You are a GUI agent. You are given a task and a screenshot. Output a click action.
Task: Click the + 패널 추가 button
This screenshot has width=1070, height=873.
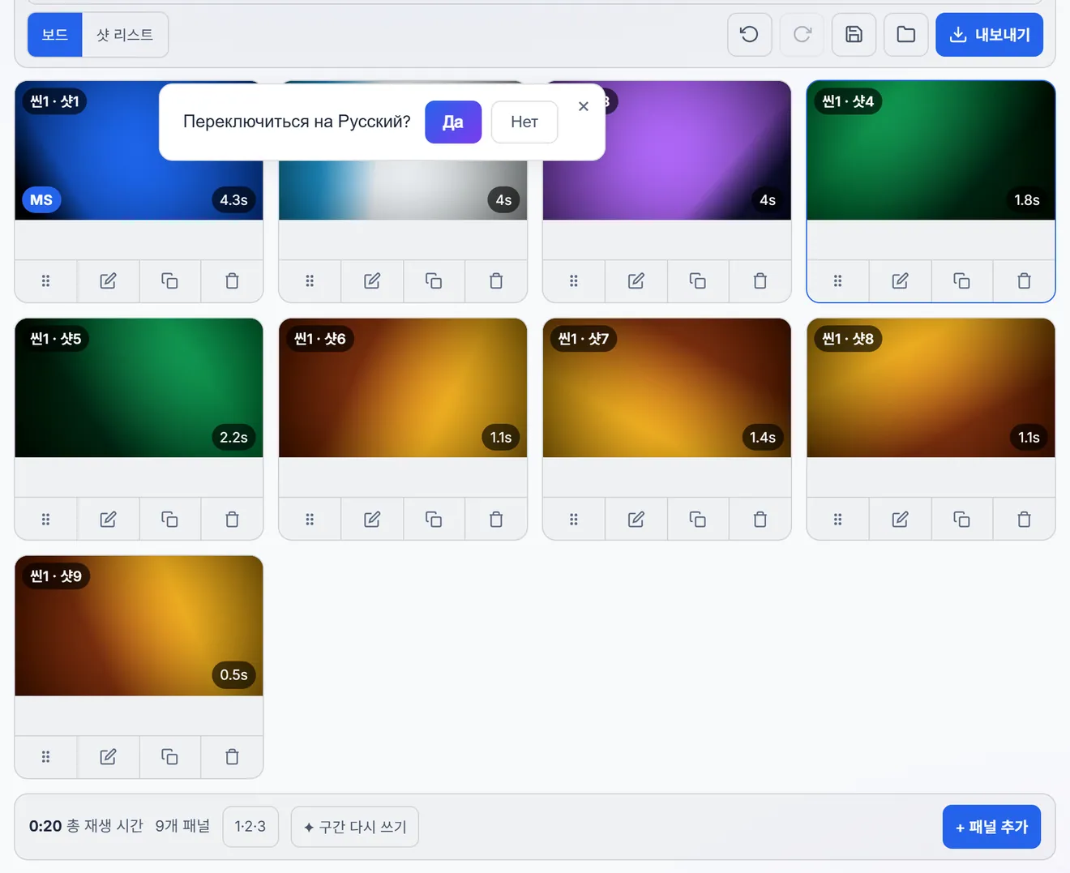(x=991, y=827)
